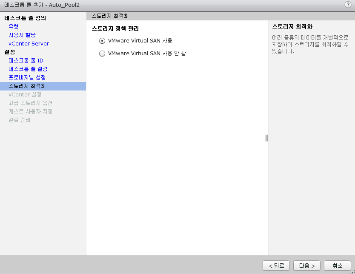Click the 고급 스토리지 옵션 step
Viewport: 355px width, 274px height.
(x=30, y=103)
